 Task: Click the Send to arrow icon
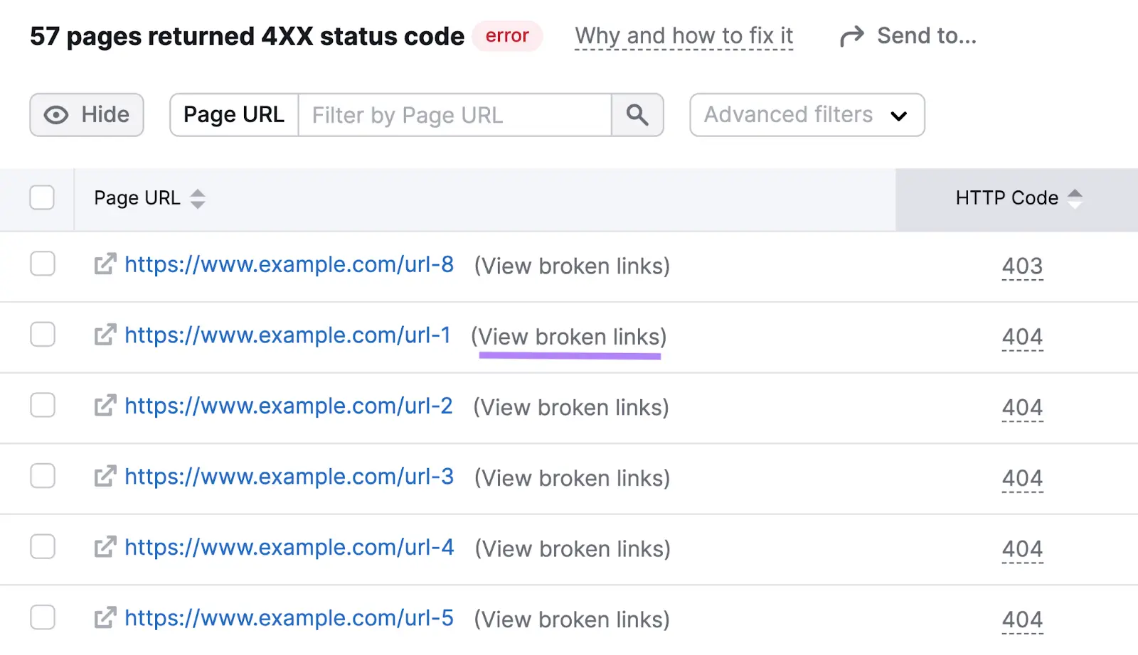(x=851, y=35)
